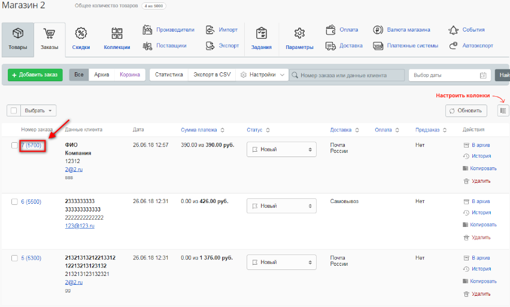510x307 pixels.
Task: Open status dropdown for order 7 (5700)
Action: click(281, 149)
